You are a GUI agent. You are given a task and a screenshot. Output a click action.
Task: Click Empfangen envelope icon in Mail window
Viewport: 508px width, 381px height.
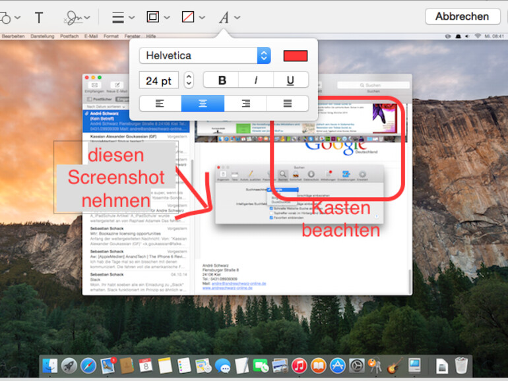[94, 85]
